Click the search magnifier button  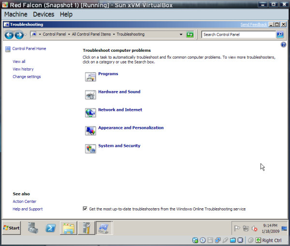pos(280,34)
